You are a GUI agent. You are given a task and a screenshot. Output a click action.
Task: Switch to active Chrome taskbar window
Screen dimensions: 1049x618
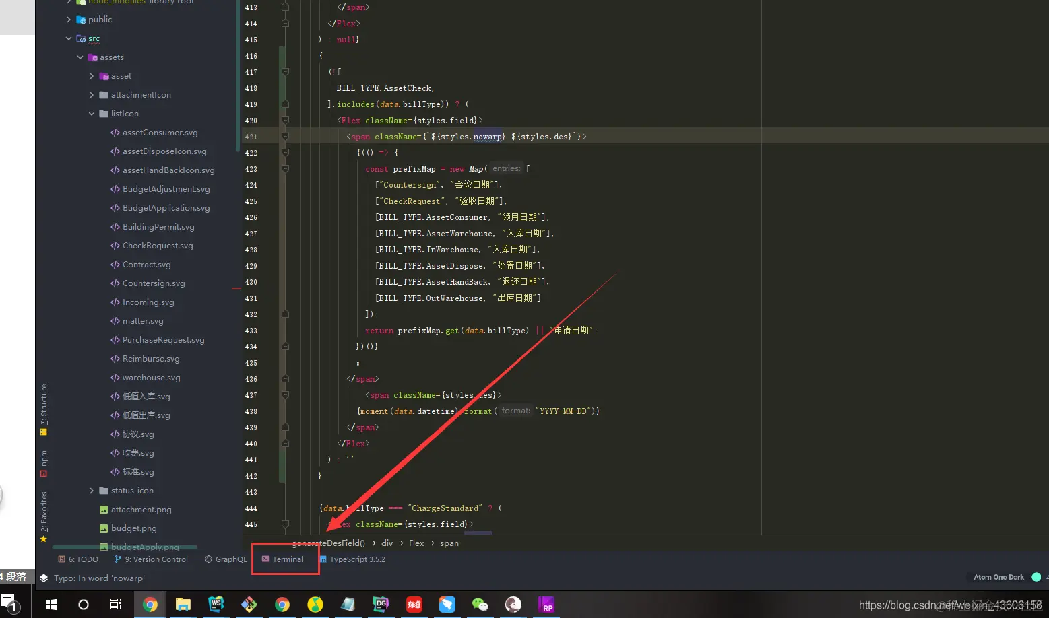(150, 605)
